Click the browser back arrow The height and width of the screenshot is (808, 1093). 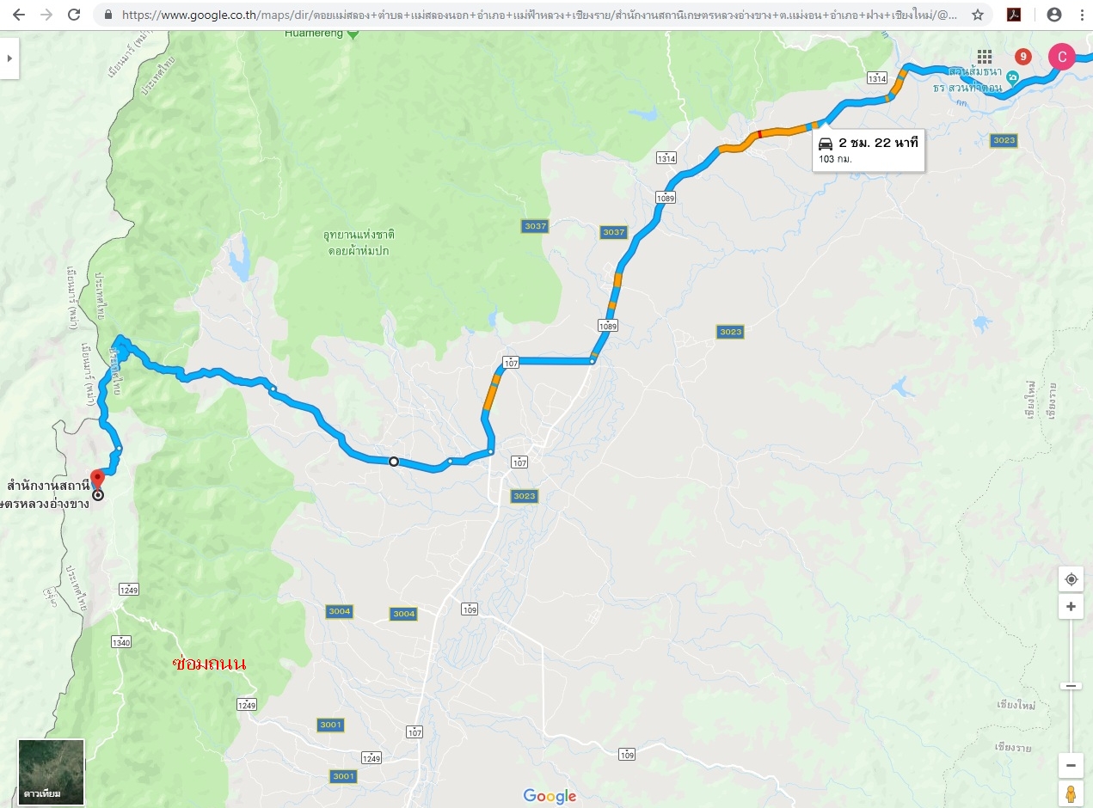pyautogui.click(x=19, y=15)
